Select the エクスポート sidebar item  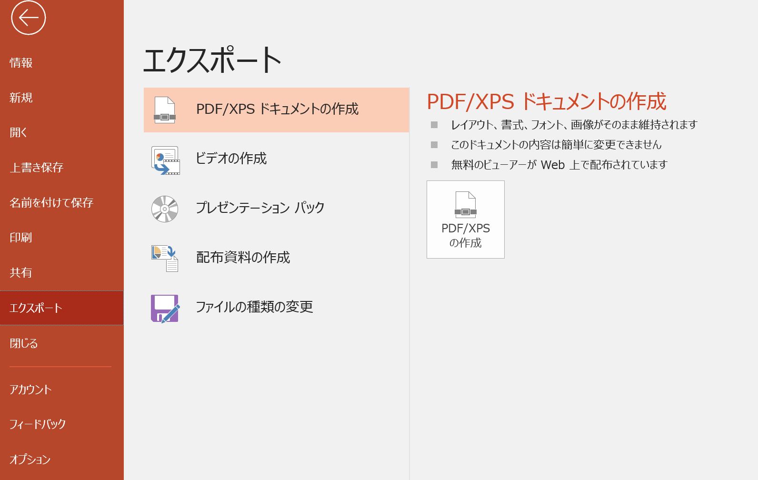62,308
